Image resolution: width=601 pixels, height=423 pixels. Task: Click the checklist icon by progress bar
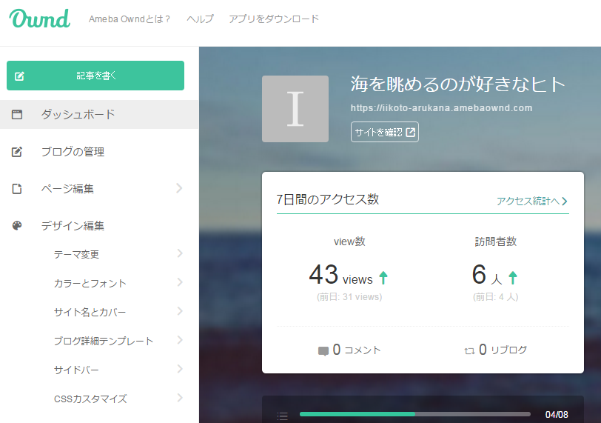(x=283, y=416)
